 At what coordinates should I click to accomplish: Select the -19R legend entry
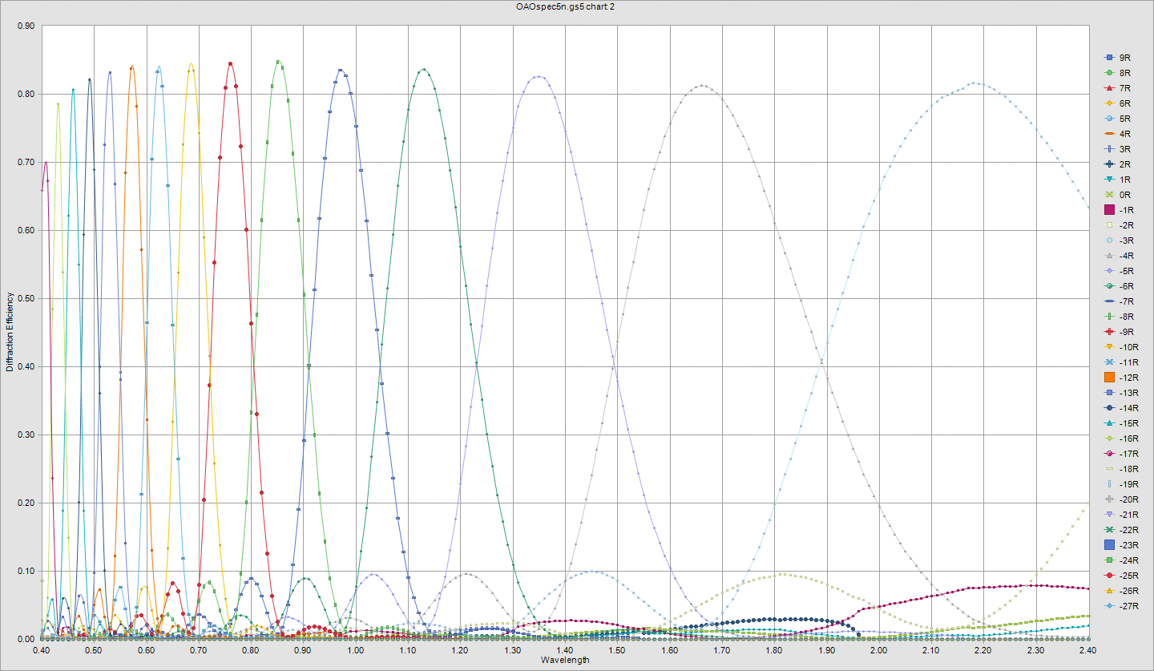coord(1121,484)
